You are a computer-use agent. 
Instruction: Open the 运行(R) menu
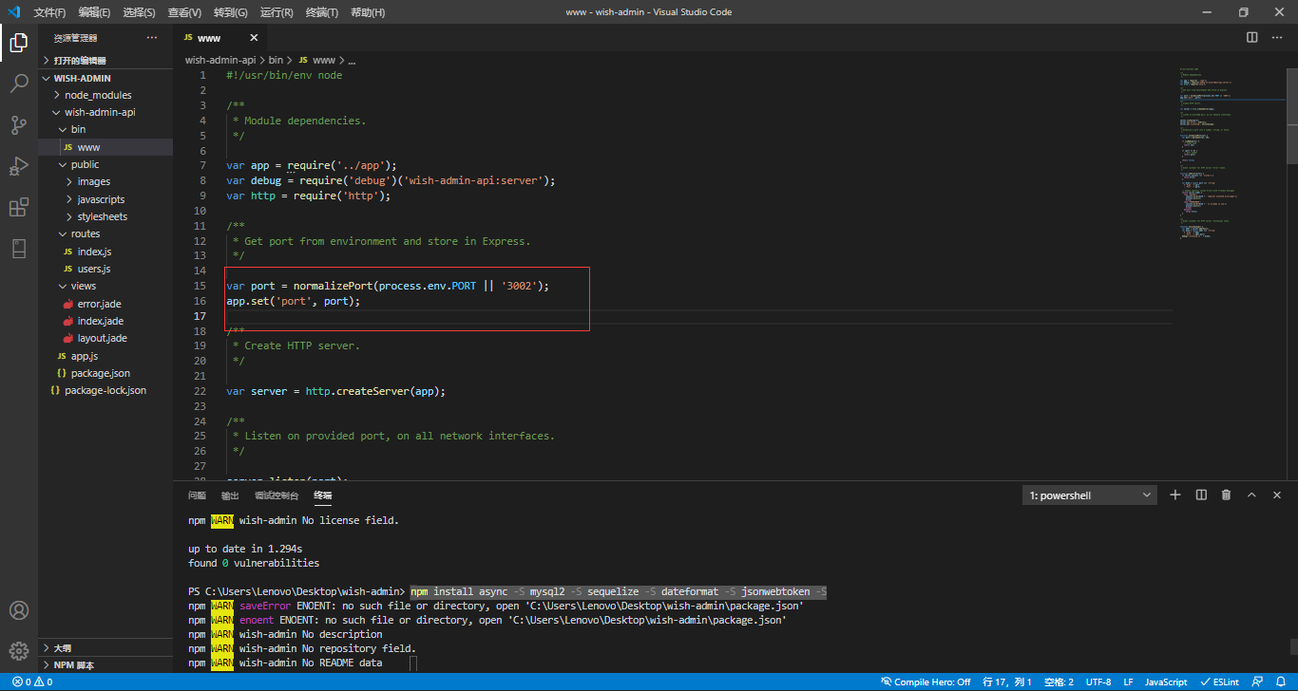pos(276,12)
